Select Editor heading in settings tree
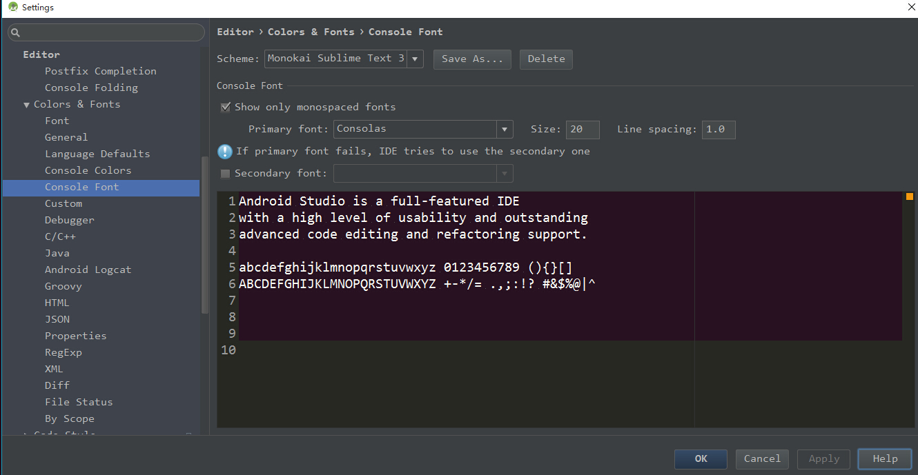918x475 pixels. coord(41,54)
